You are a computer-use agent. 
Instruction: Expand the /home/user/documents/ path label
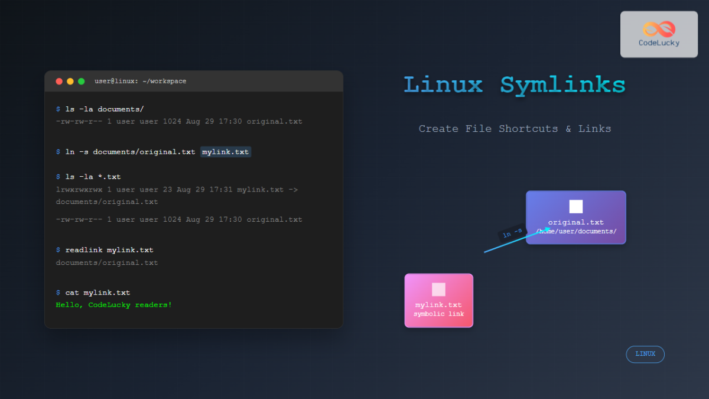point(575,232)
